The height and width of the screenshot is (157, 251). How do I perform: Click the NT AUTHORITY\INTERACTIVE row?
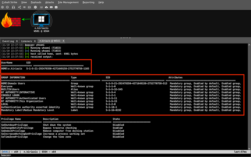121,92
